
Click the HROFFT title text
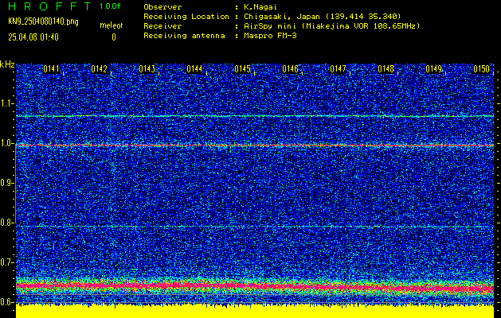49,6
